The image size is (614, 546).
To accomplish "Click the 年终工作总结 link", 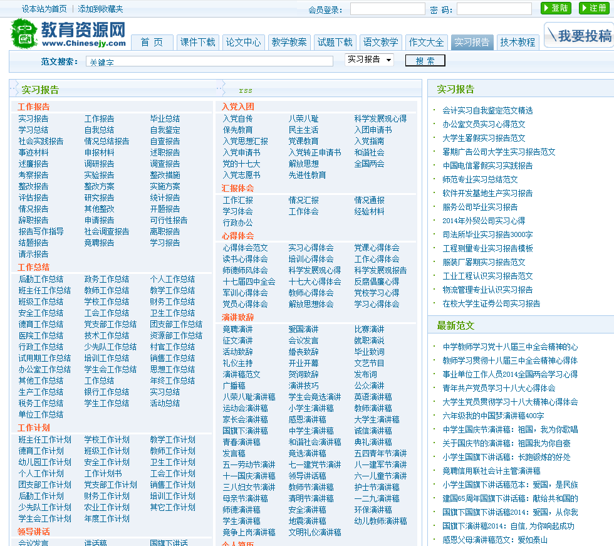I will [172, 381].
